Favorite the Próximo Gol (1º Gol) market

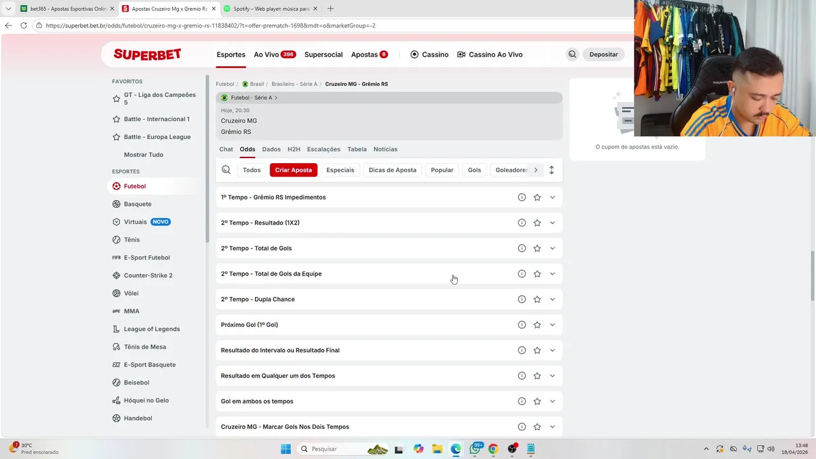[x=537, y=324]
